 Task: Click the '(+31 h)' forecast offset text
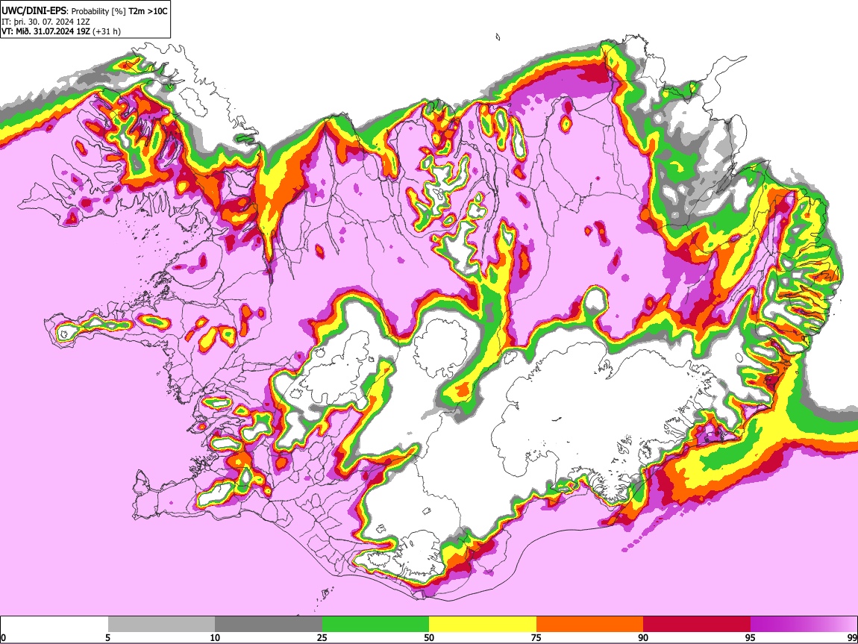click(x=107, y=31)
